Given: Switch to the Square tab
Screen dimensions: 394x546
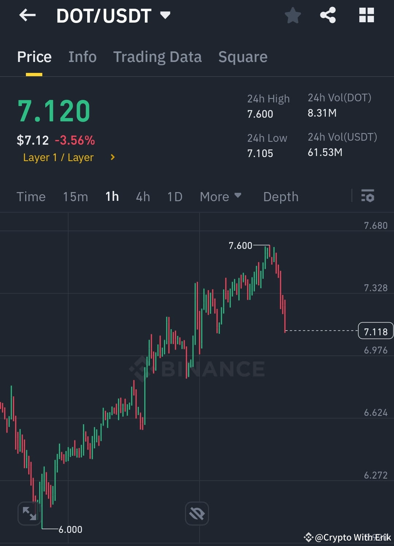Looking at the screenshot, I should click(243, 57).
